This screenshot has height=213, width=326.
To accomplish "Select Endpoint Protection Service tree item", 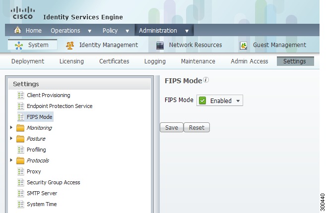I will [60, 106].
